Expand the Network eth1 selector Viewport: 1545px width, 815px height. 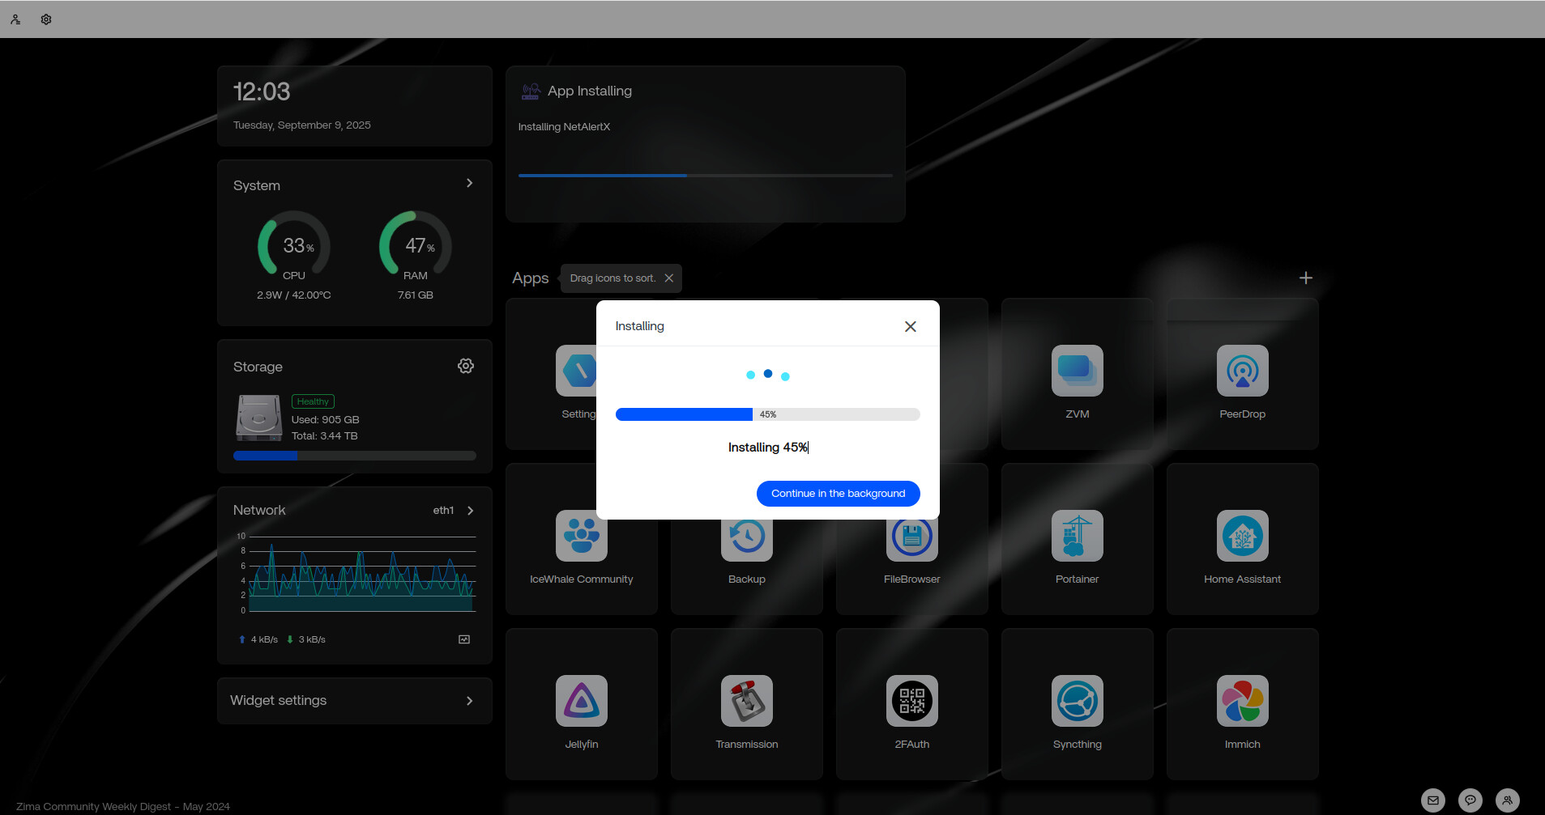470,511
